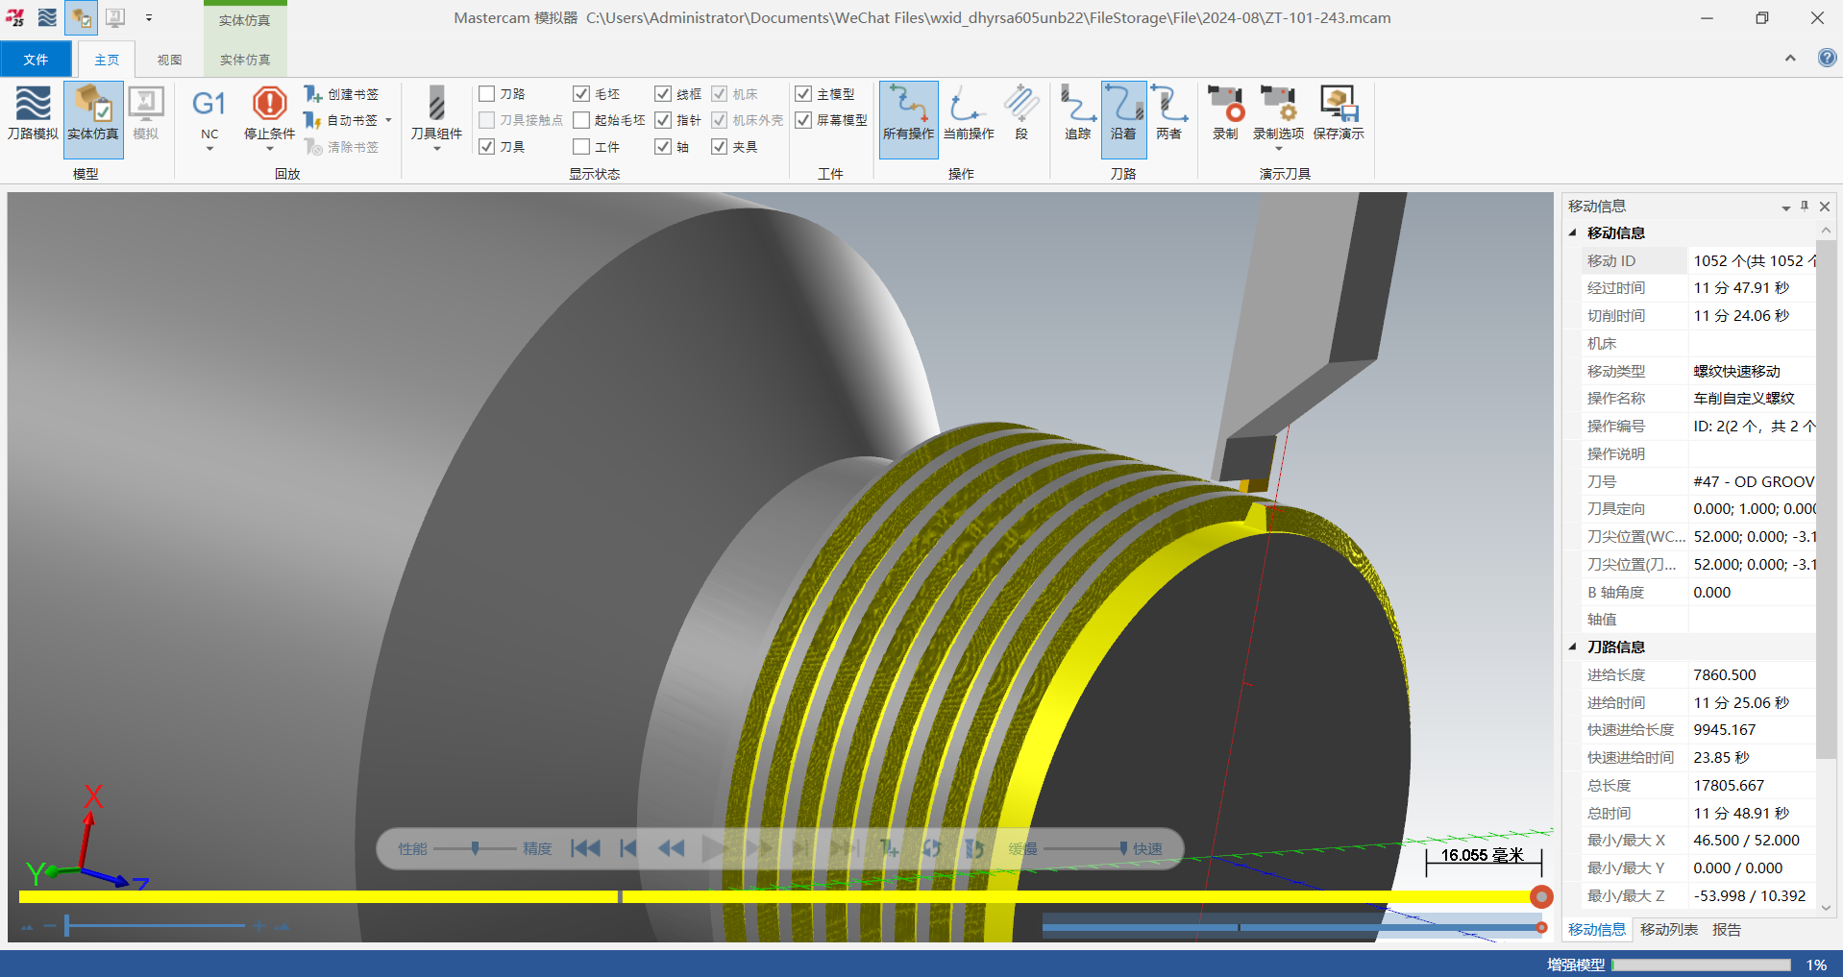Collapse the ribbon with the chevron
Screen dimensions: 1843x977
(1790, 59)
